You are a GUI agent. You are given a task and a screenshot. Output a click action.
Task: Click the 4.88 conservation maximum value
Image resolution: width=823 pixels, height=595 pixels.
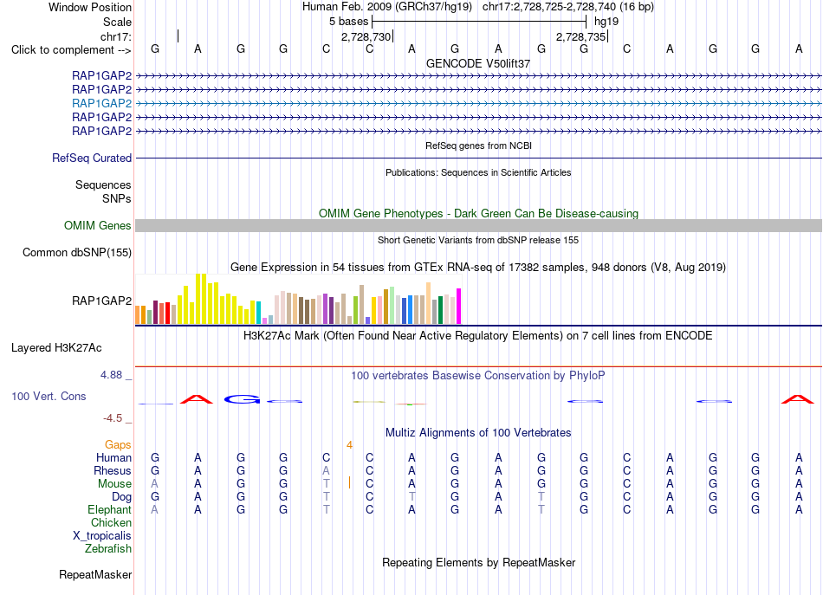pos(111,375)
